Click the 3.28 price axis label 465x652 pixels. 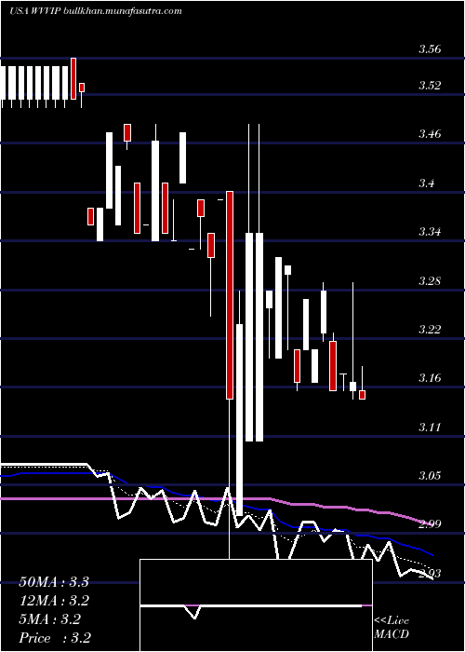click(430, 280)
